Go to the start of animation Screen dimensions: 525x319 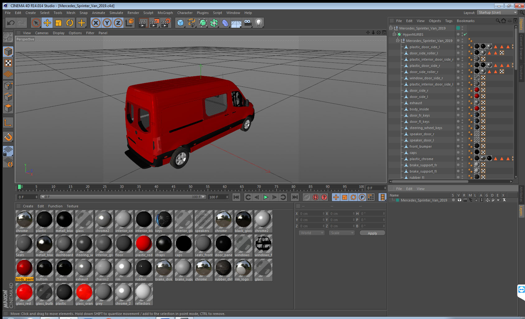point(236,197)
